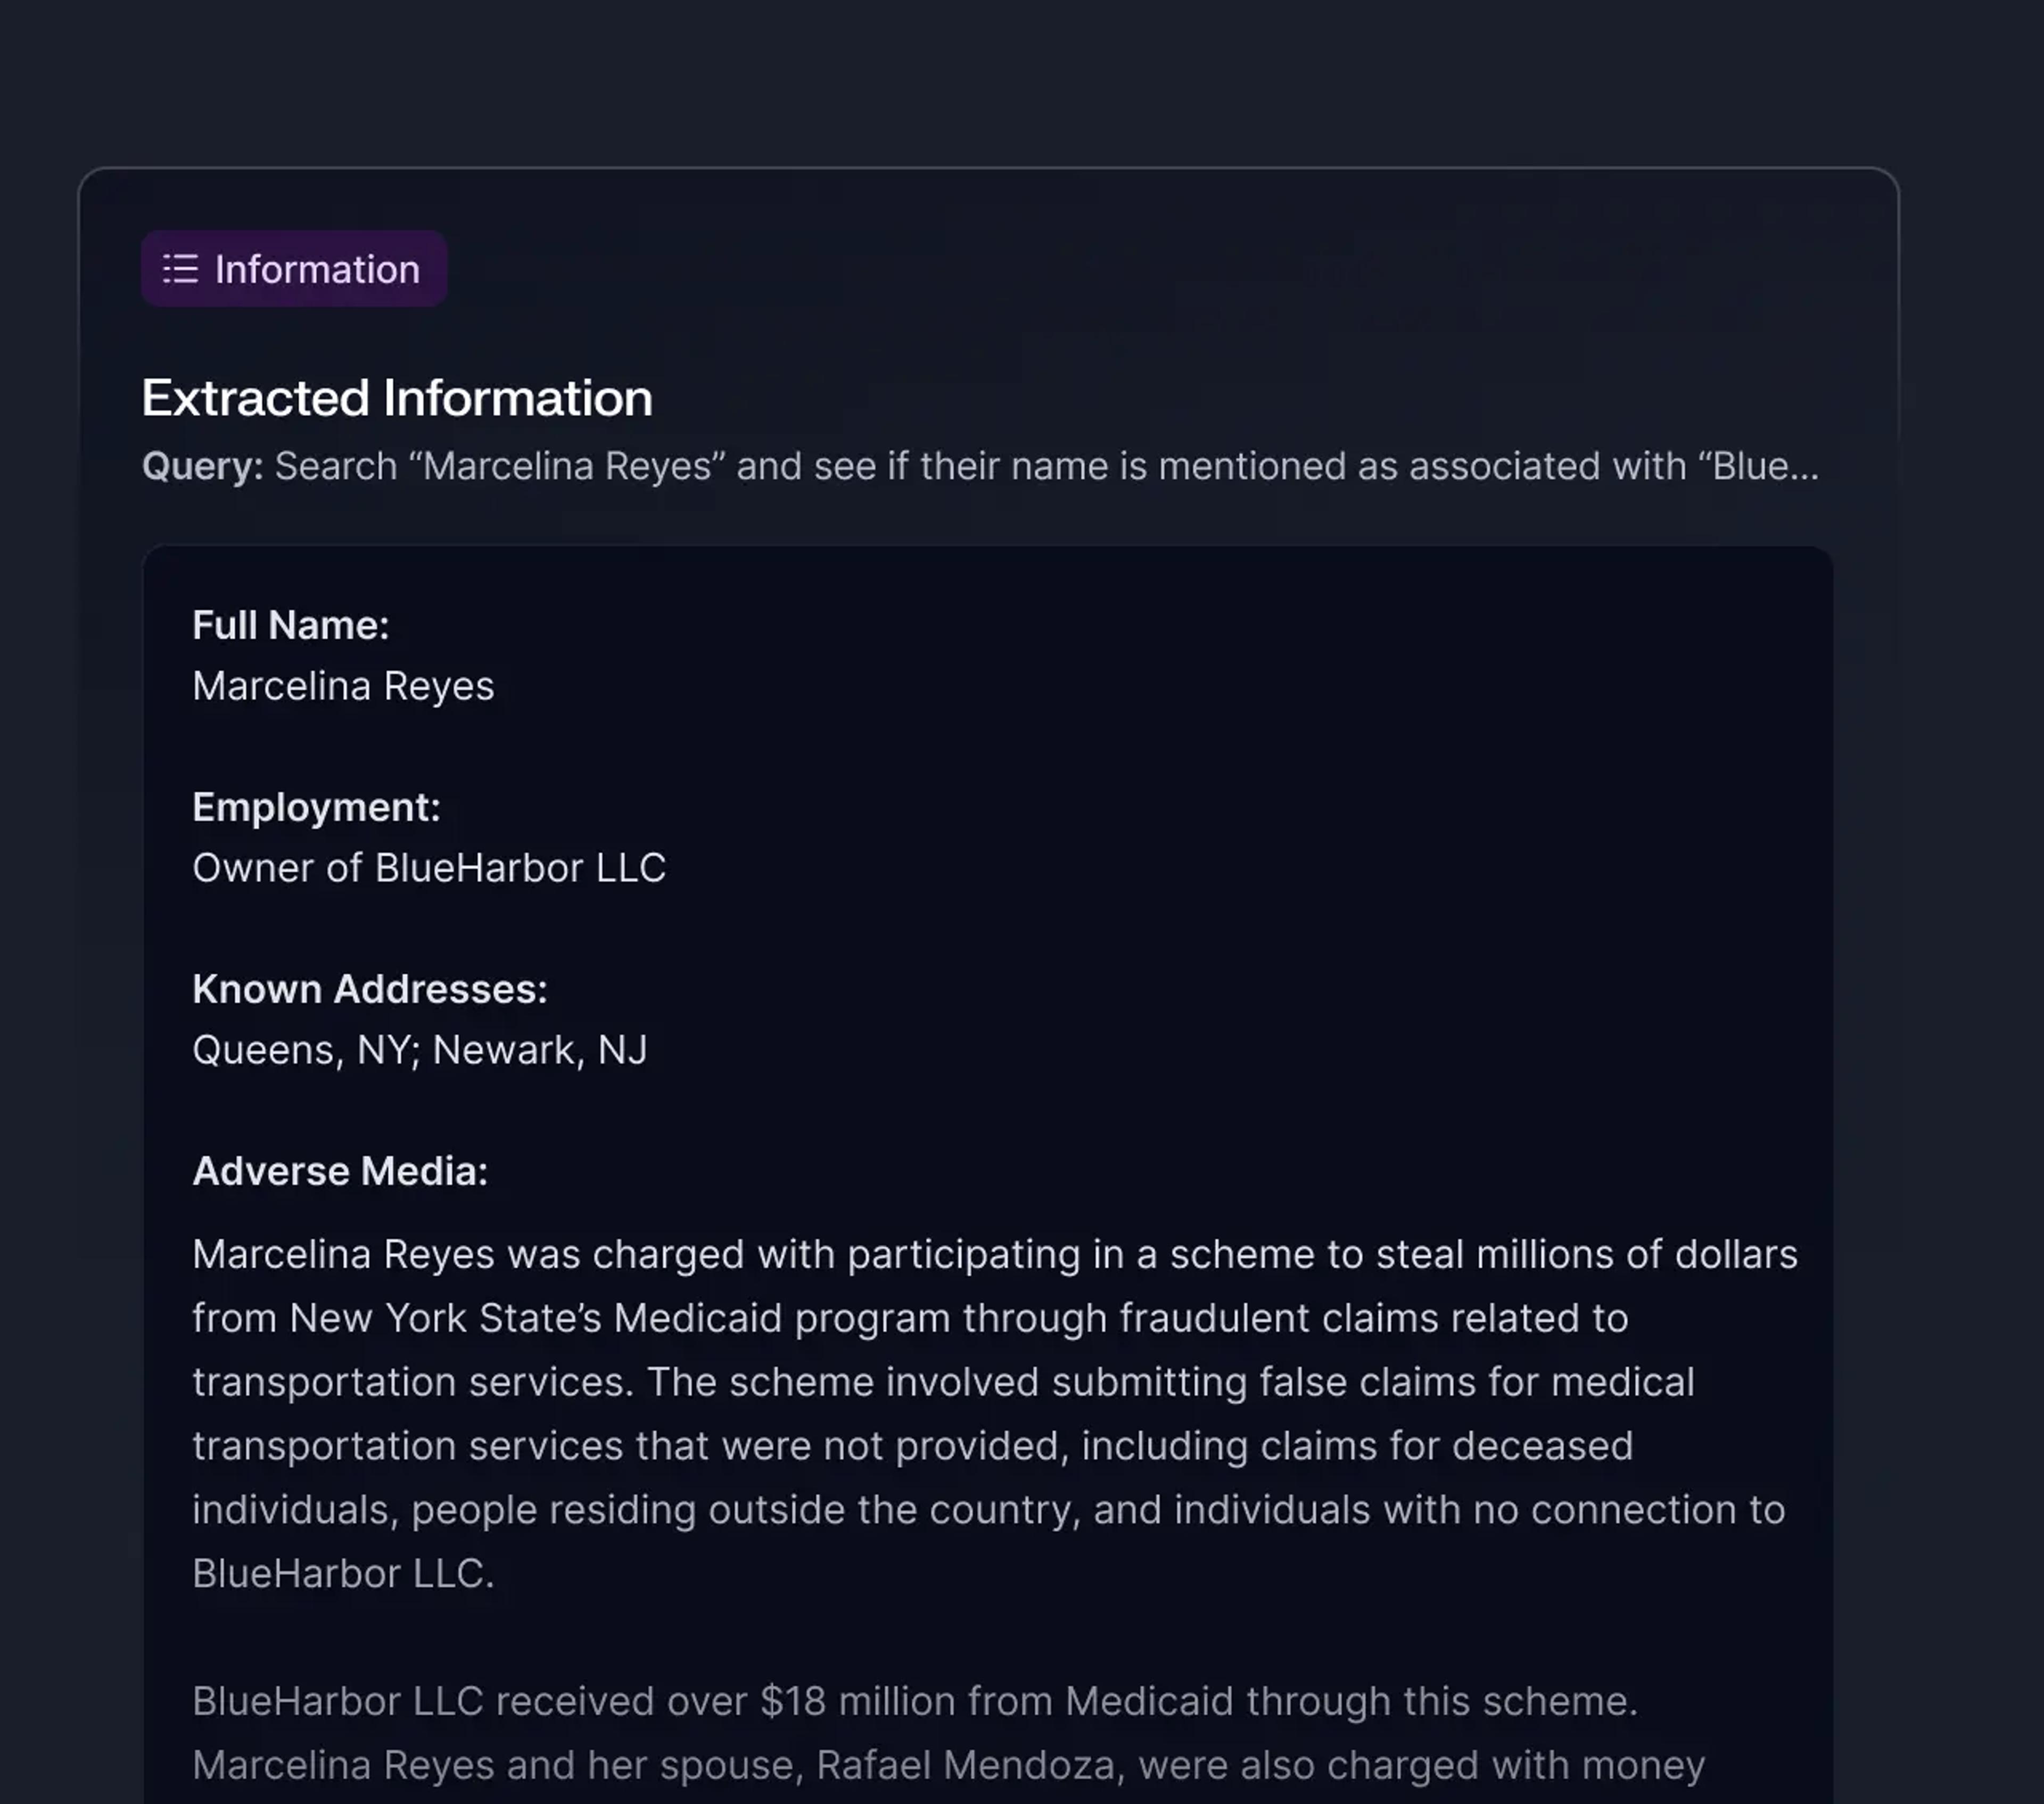Click the Adverse Media label
The image size is (2044, 1804).
[x=340, y=1171]
